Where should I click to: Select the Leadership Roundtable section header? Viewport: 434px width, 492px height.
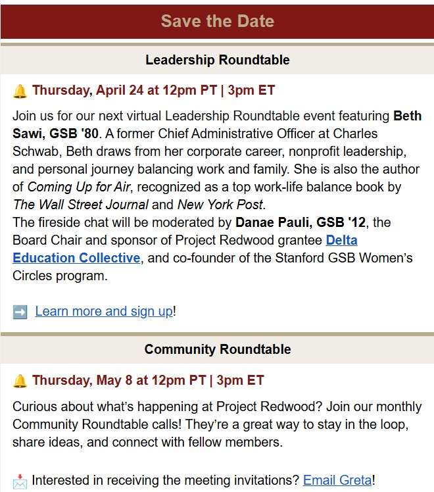pyautogui.click(x=217, y=60)
